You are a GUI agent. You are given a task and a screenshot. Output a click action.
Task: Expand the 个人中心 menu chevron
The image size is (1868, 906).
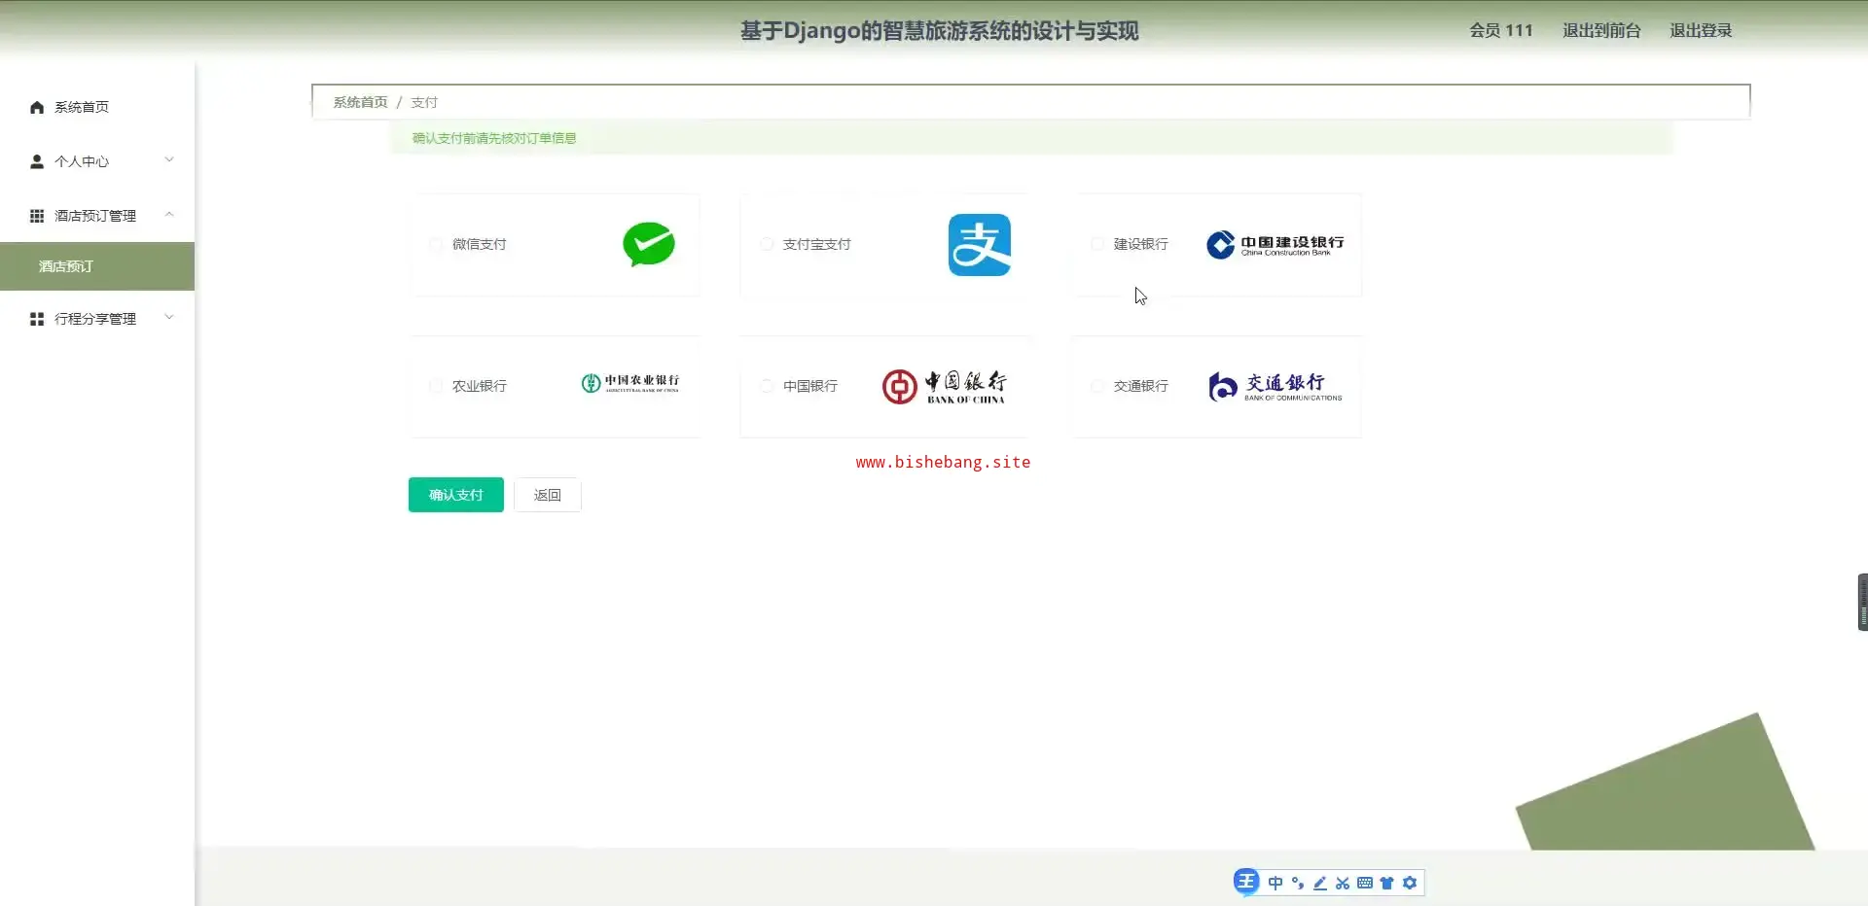tap(169, 160)
